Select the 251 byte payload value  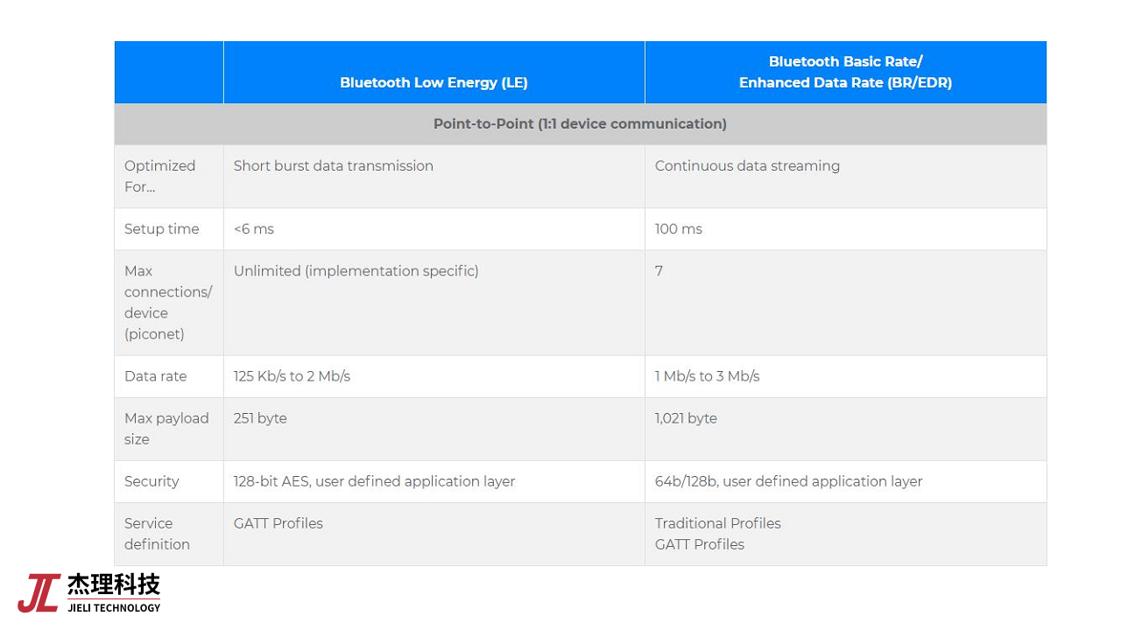coord(260,418)
